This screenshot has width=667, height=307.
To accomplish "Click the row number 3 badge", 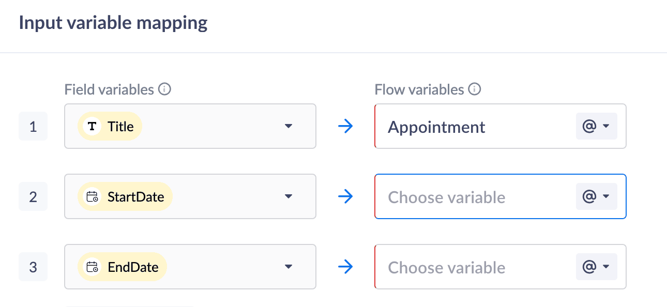I will (x=33, y=267).
